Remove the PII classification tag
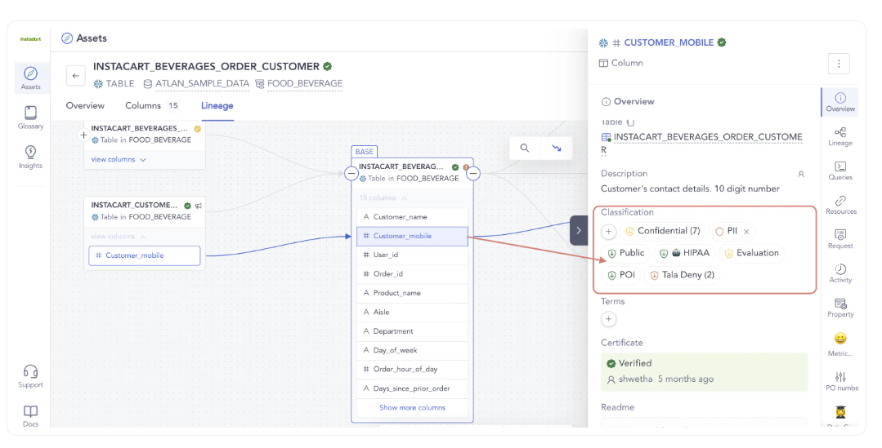882x448 pixels. [746, 232]
